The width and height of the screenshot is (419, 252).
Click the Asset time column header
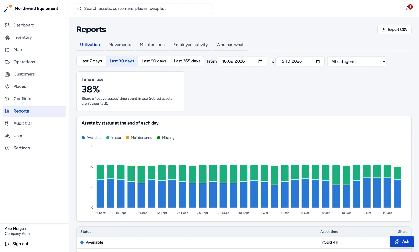coord(329,232)
